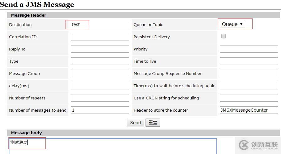
Task: Focus the Reply To input box
Action: point(100,49)
